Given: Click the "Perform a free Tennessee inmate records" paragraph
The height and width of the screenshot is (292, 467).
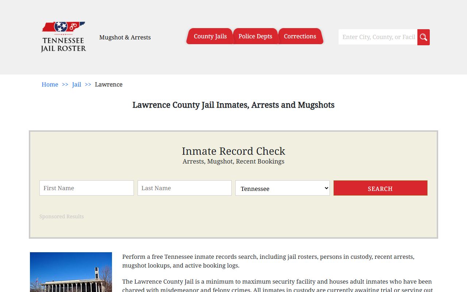Looking at the screenshot, I should 268,261.
